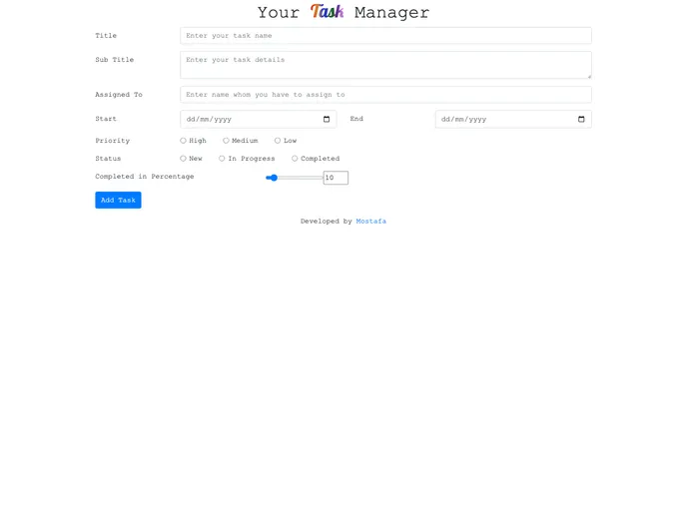
Task: Set status to Completed
Action: click(295, 159)
